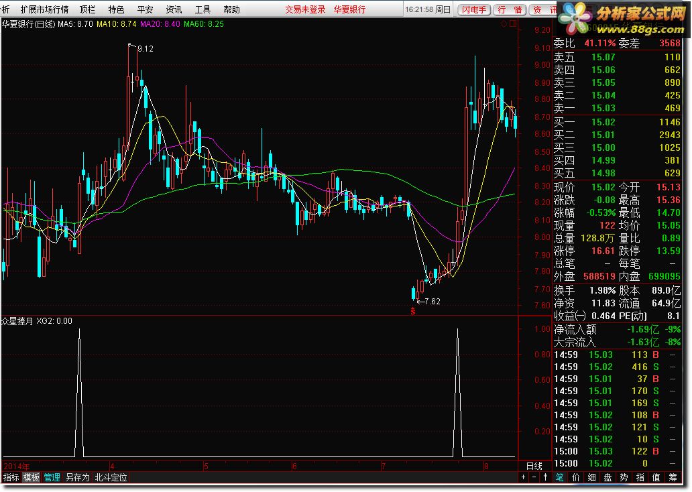Open the 顶栏 menu
Screen dimensions: 692x492
[87, 9]
